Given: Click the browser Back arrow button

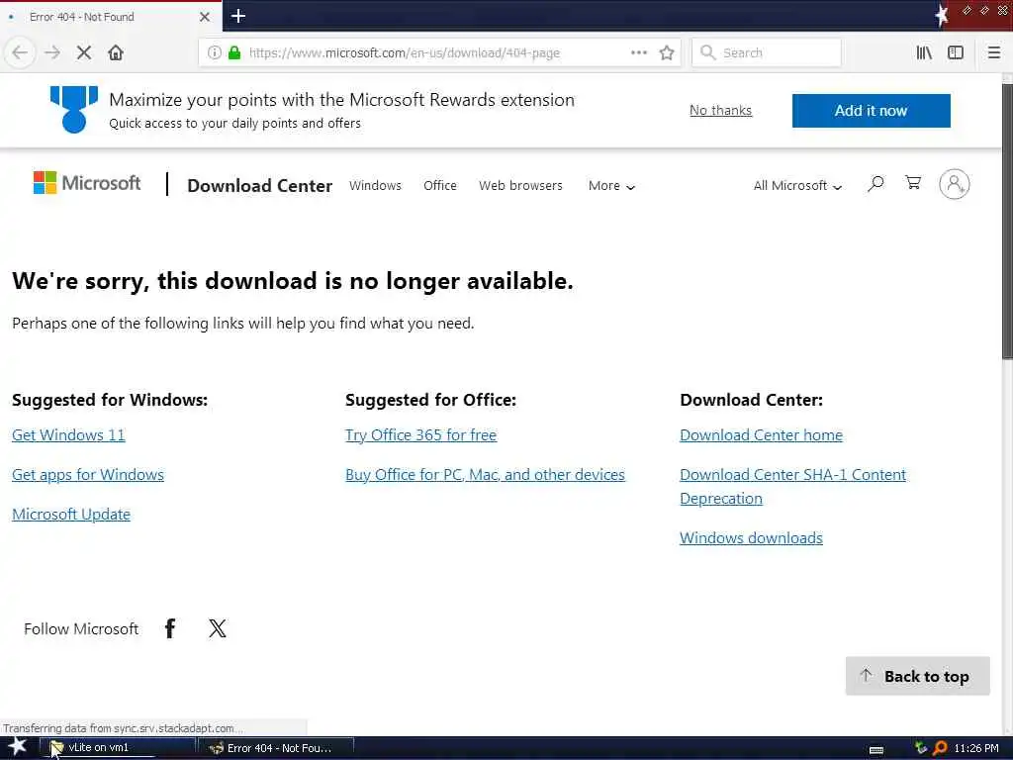Looking at the screenshot, I should pyautogui.click(x=20, y=52).
